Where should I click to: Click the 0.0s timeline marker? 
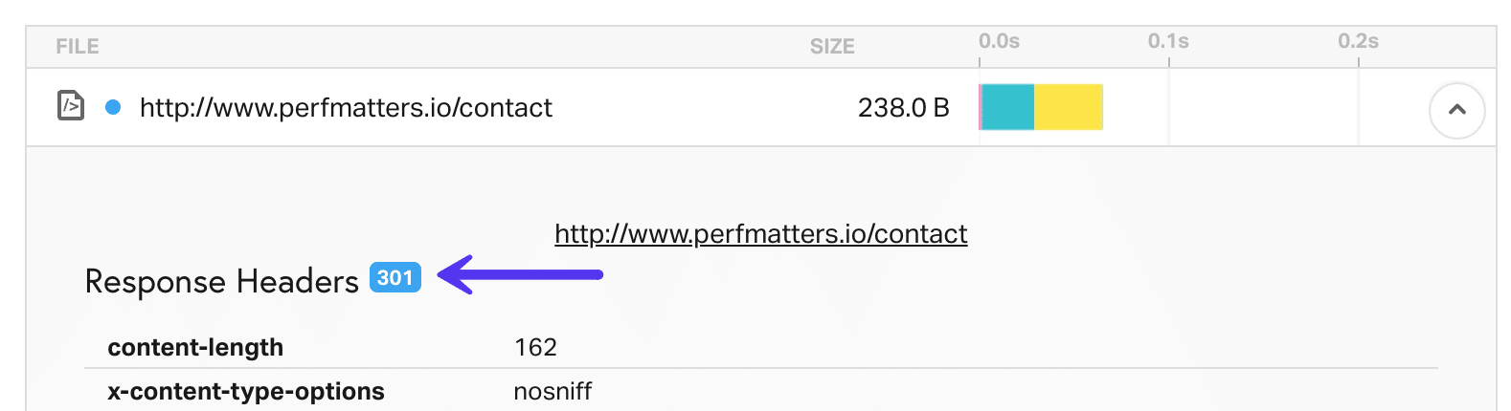[x=999, y=42]
